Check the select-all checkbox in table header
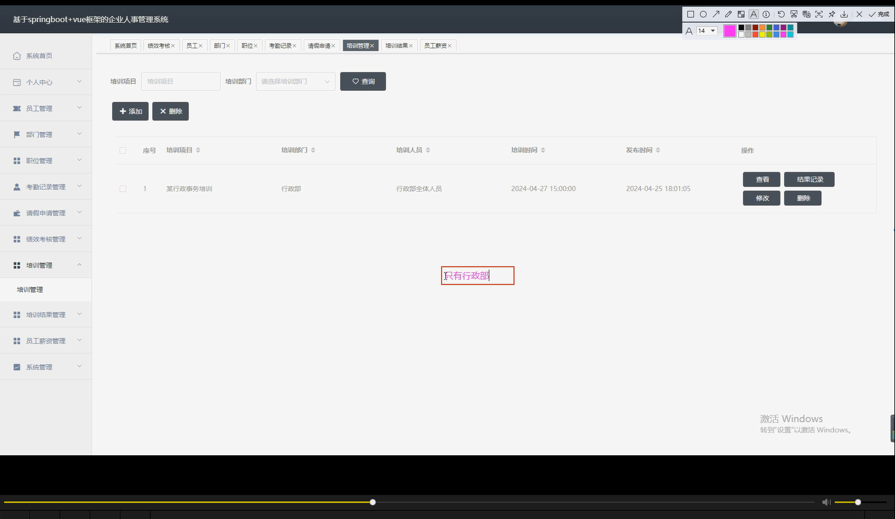Screen dimensions: 895x519 tap(123, 150)
